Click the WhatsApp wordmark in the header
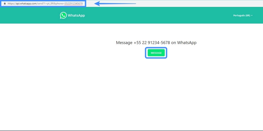This screenshot has width=263, height=131. (76, 15)
